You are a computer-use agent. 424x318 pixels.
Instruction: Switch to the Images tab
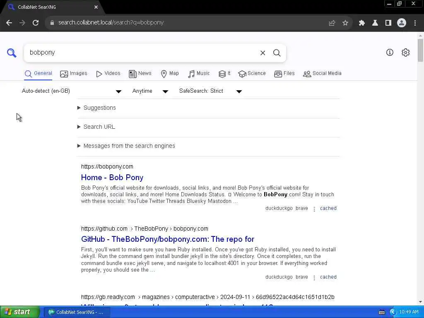point(74,74)
